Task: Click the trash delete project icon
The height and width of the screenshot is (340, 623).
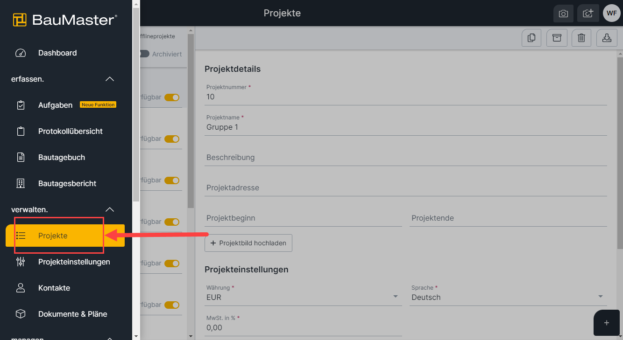Action: point(581,38)
